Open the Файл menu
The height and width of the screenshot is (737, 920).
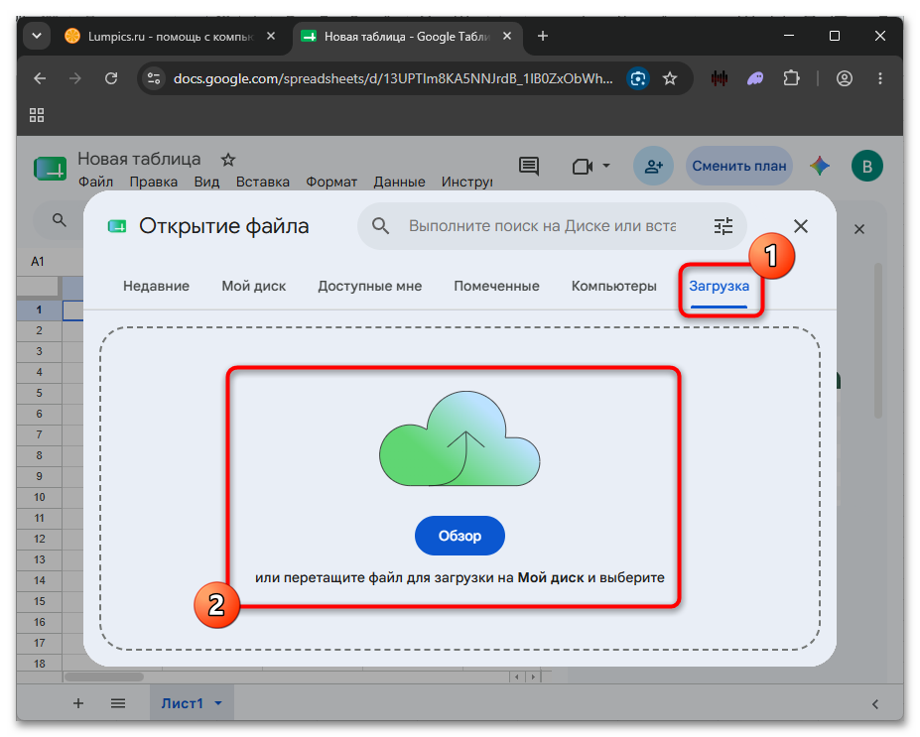coord(95,182)
